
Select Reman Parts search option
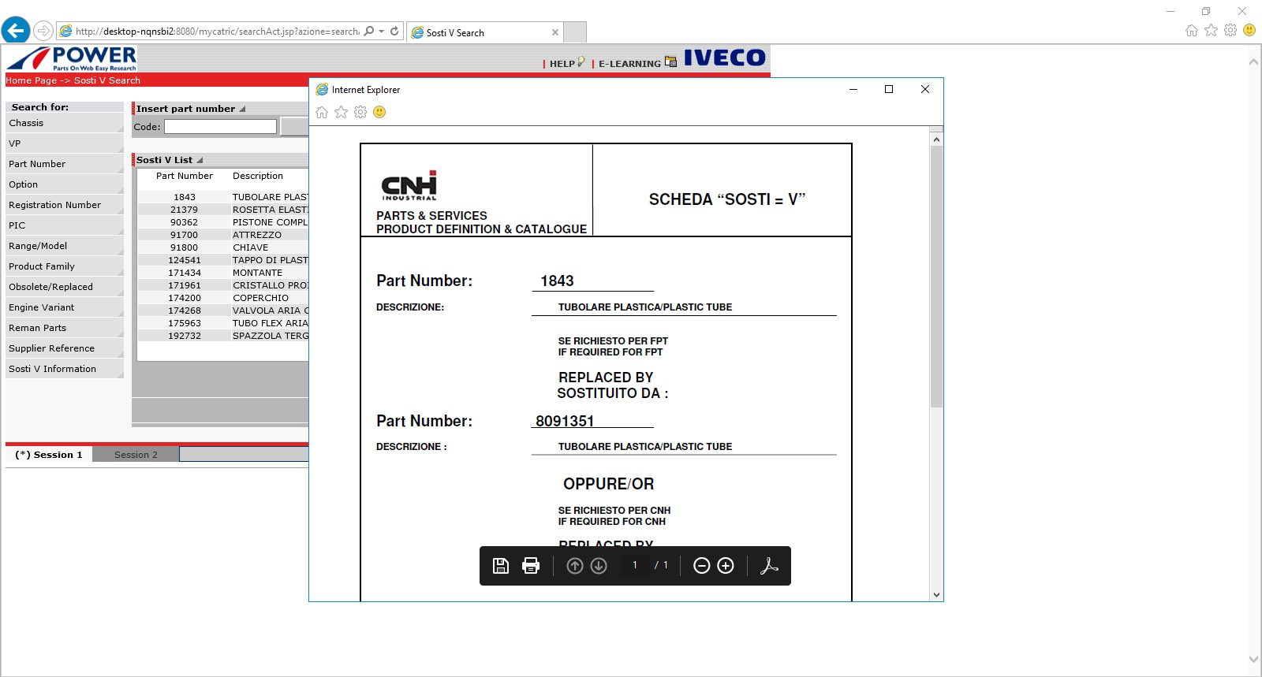(x=65, y=328)
